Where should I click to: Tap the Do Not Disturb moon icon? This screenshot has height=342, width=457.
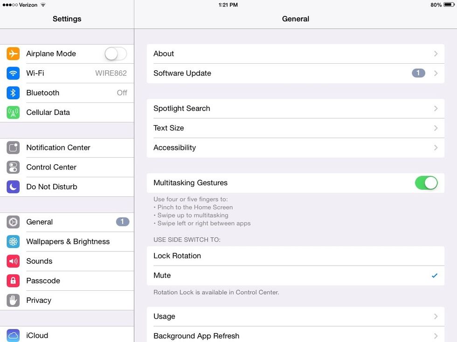tap(13, 187)
